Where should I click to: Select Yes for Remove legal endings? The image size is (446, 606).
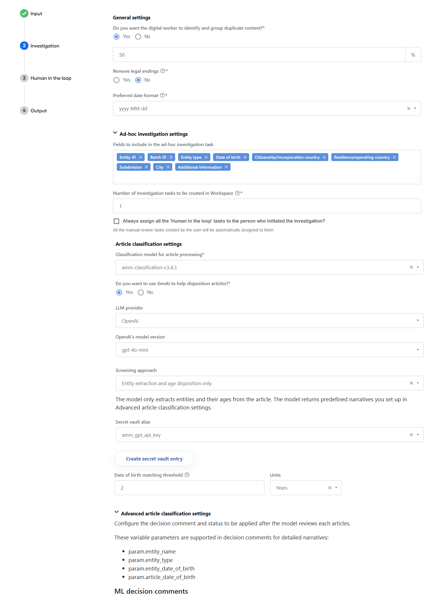(116, 80)
